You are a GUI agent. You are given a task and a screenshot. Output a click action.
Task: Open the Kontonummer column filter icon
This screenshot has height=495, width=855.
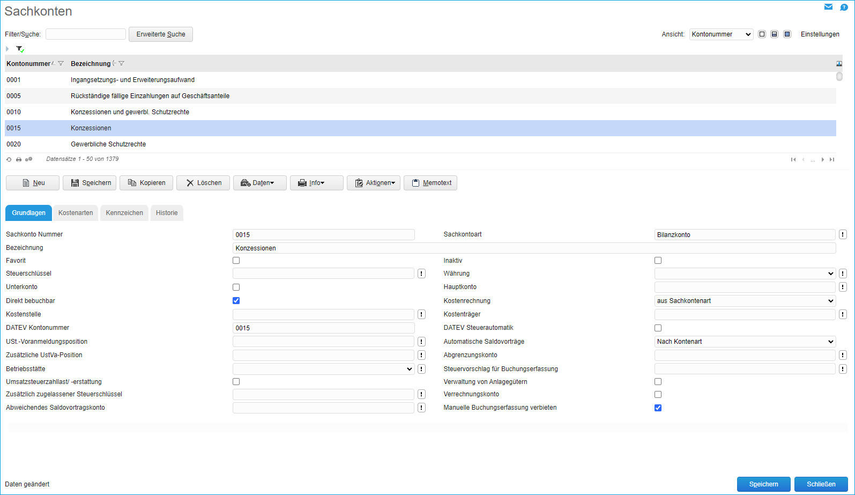point(61,63)
